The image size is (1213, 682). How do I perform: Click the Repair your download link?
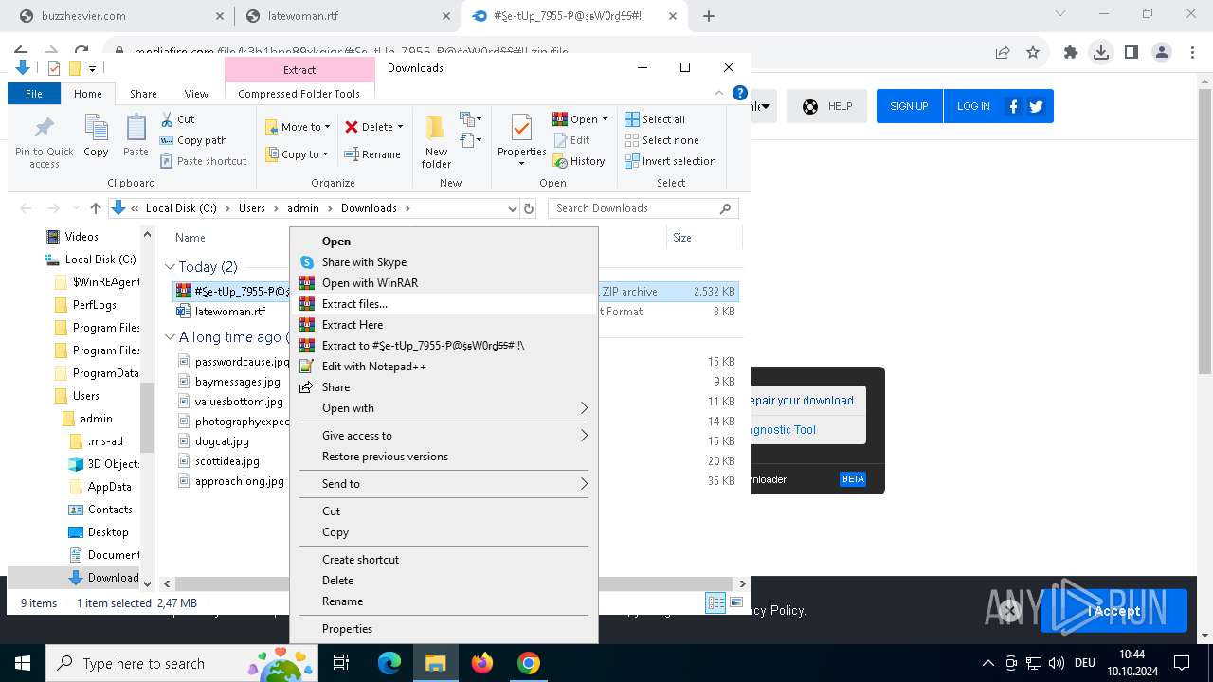803,401
